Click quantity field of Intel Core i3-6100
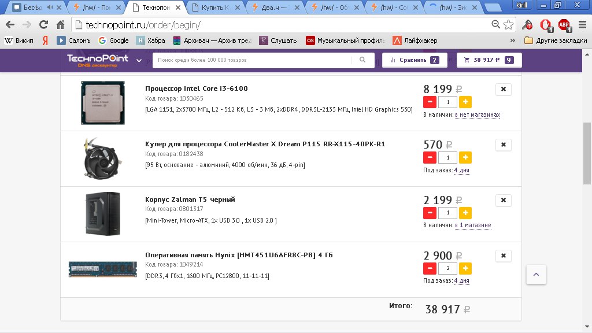Screen dimensions: 592x333 [448, 102]
